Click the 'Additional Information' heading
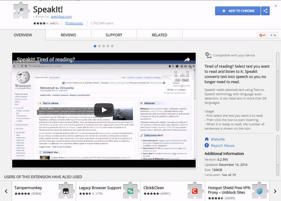Image resolution: width=281 pixels, height=201 pixels. click(x=224, y=154)
